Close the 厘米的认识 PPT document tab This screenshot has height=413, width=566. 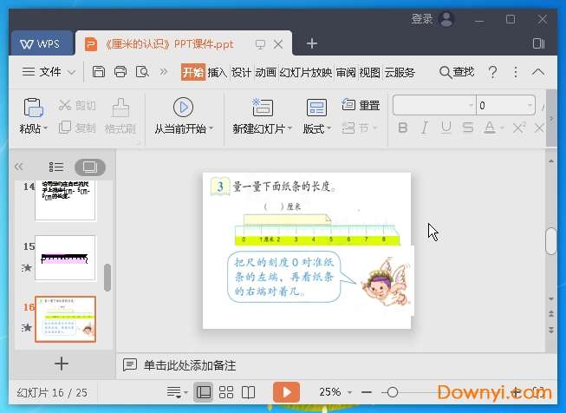(x=278, y=44)
